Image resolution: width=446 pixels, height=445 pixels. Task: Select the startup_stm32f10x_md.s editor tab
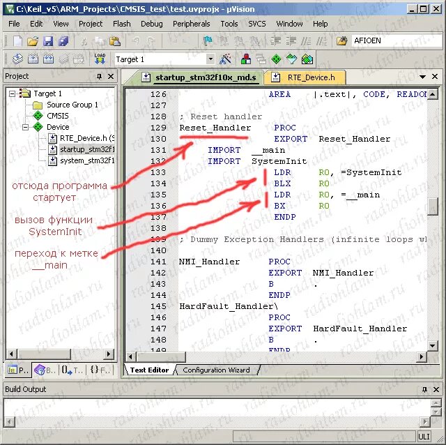pyautogui.click(x=199, y=77)
